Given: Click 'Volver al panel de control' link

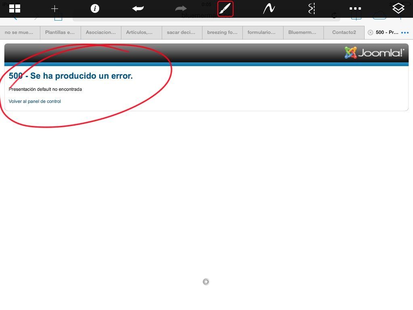Looking at the screenshot, I should (x=35, y=101).
